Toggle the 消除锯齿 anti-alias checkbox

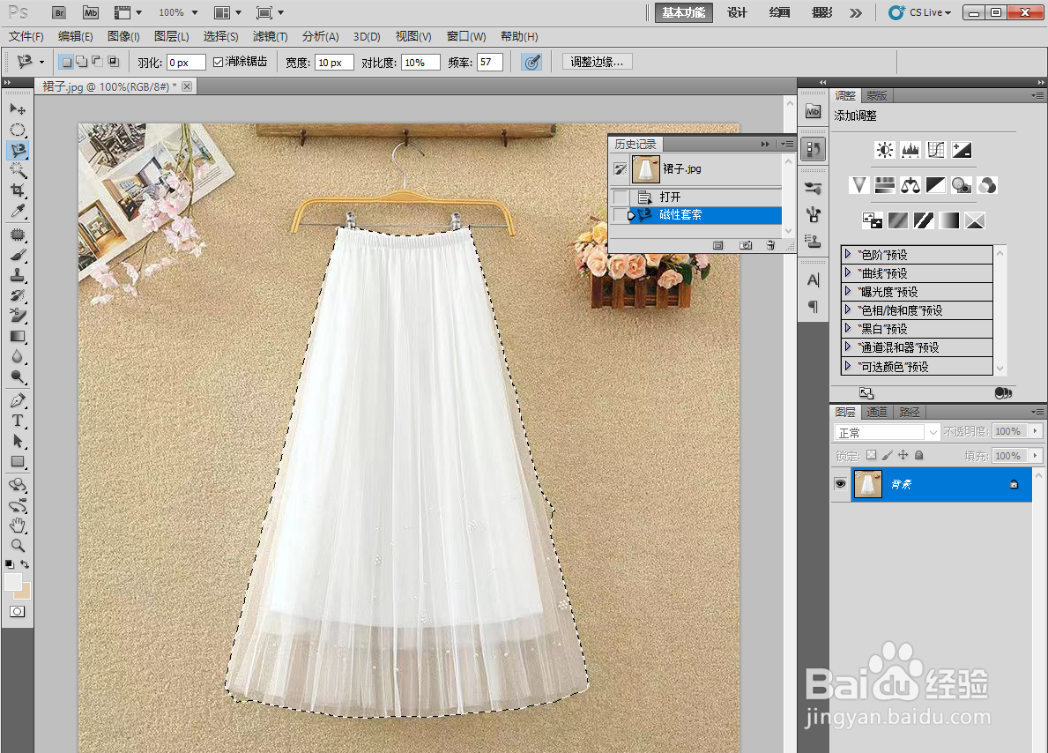point(218,63)
